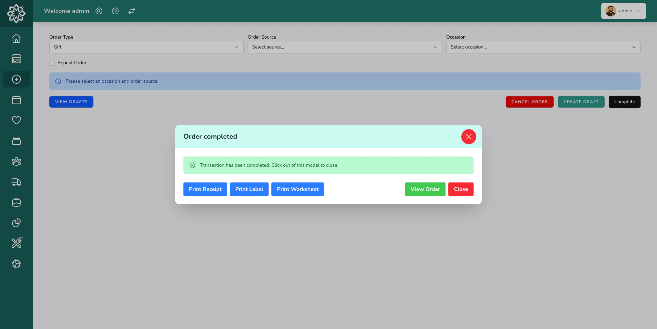657x329 pixels.
Task: Click the tools and settings wrench icon
Action: 16,243
